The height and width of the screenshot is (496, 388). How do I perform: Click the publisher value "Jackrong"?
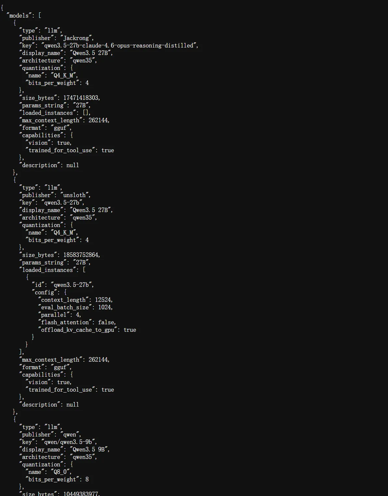pos(76,38)
